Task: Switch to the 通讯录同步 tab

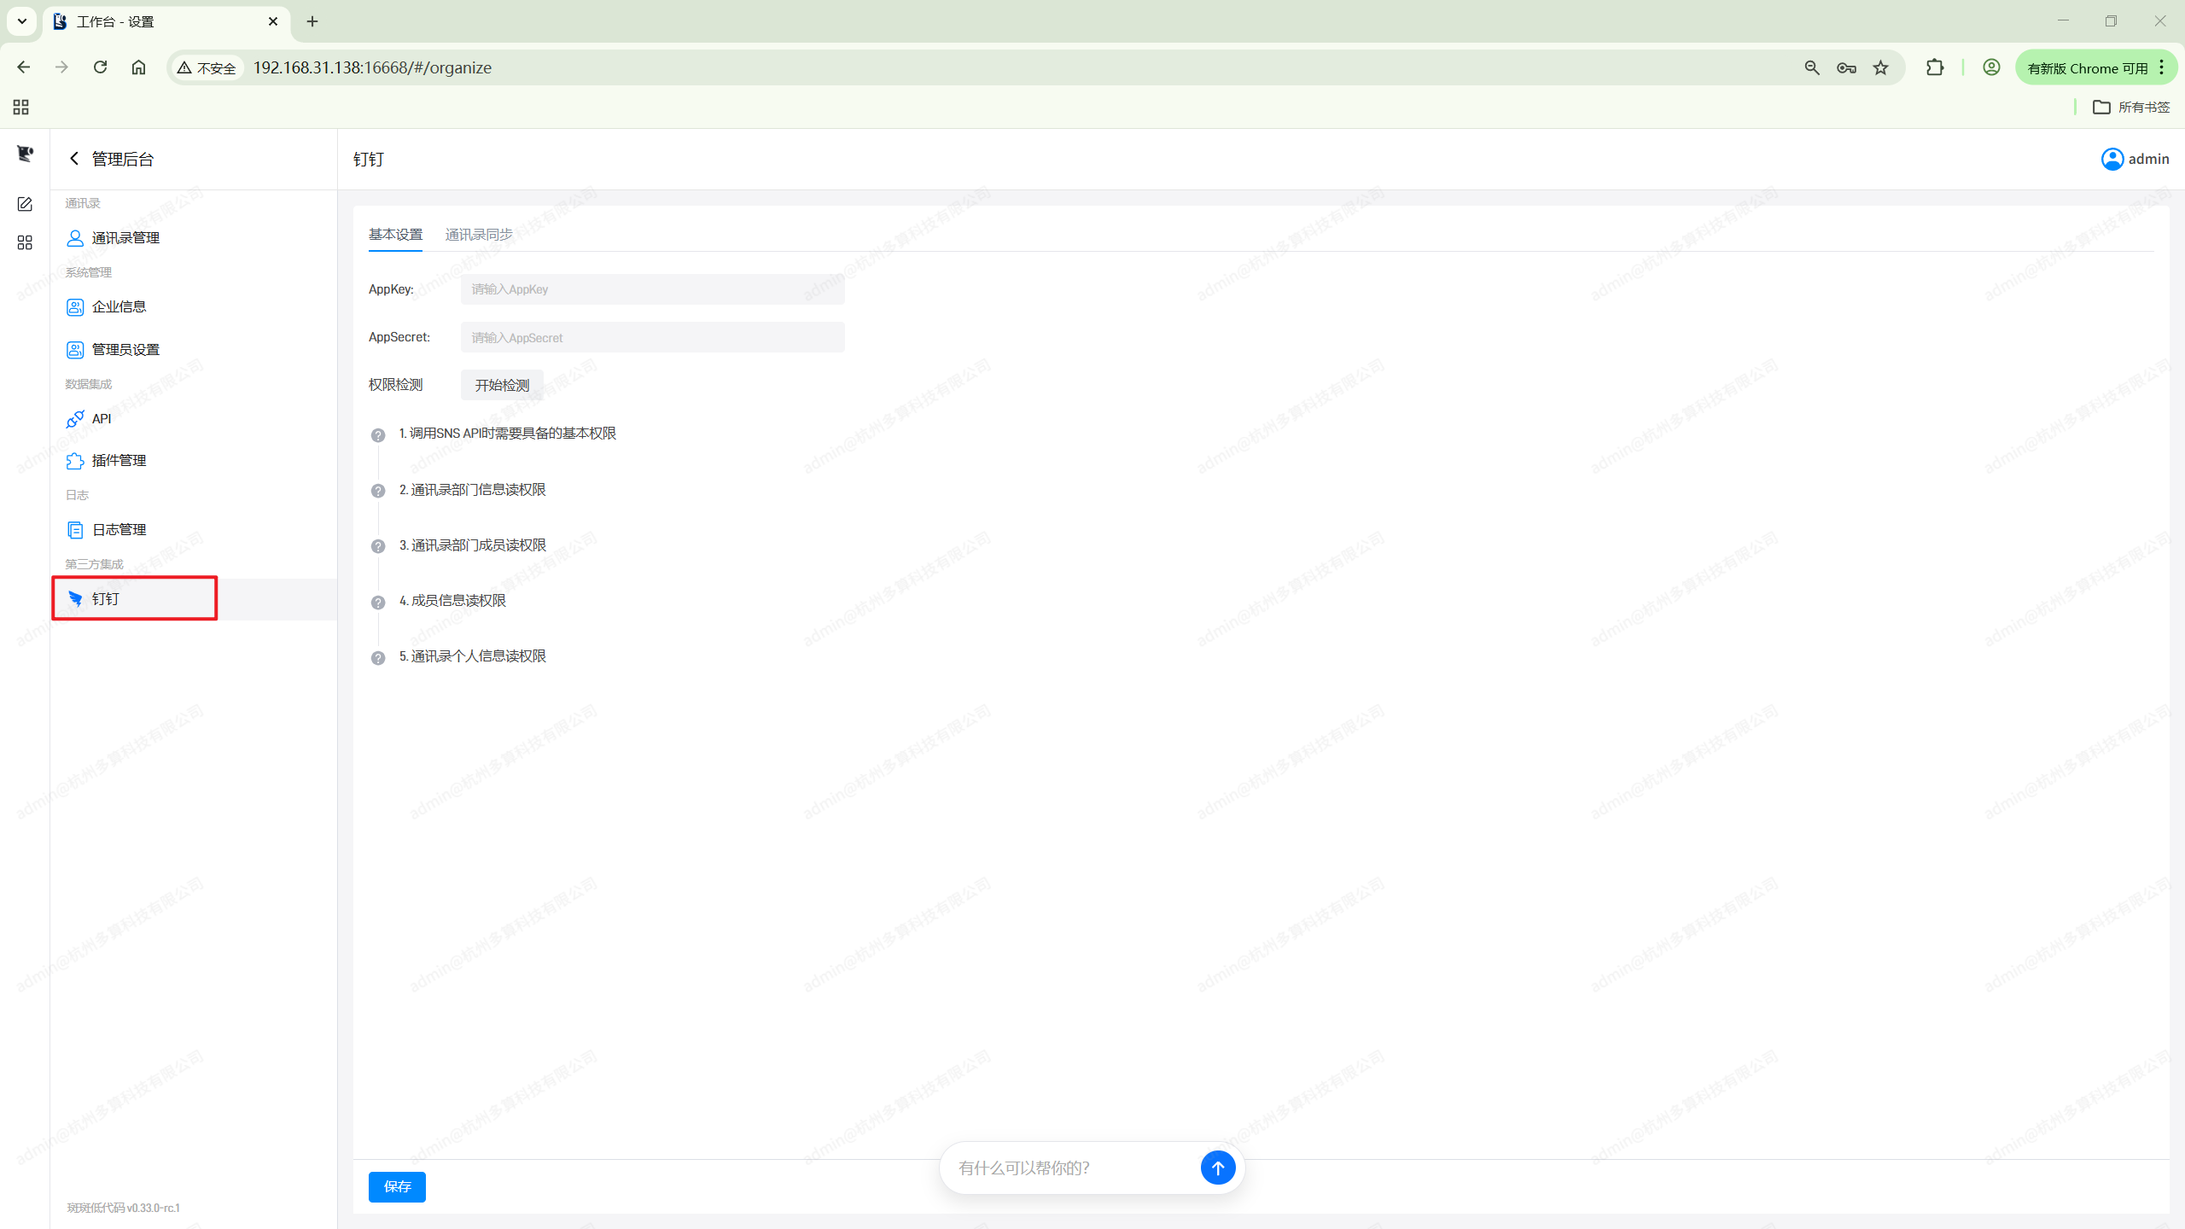Action: pos(479,235)
